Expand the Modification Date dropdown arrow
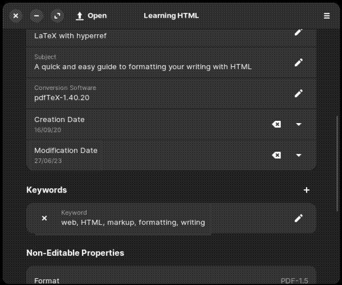This screenshot has height=285, width=342. click(x=299, y=155)
